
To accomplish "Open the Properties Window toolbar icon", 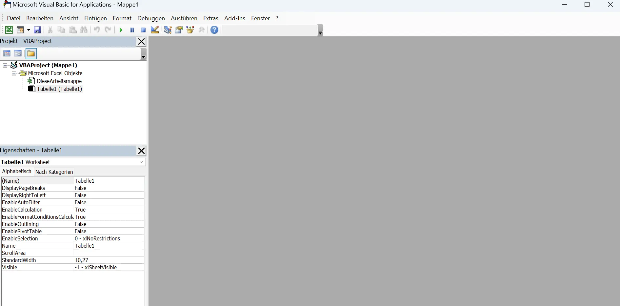I will tap(179, 30).
